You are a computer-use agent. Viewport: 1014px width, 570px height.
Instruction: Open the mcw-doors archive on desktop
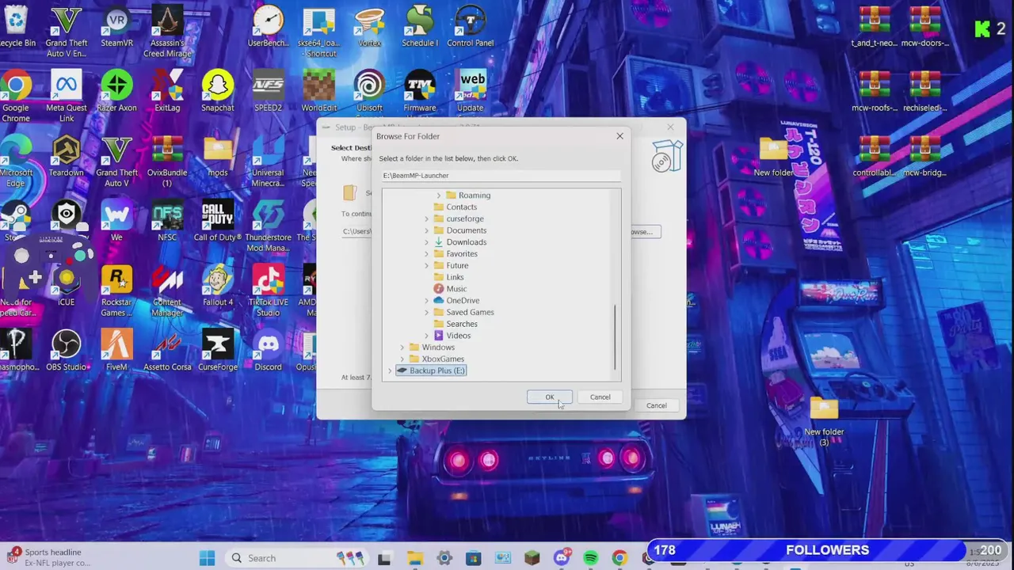924,28
